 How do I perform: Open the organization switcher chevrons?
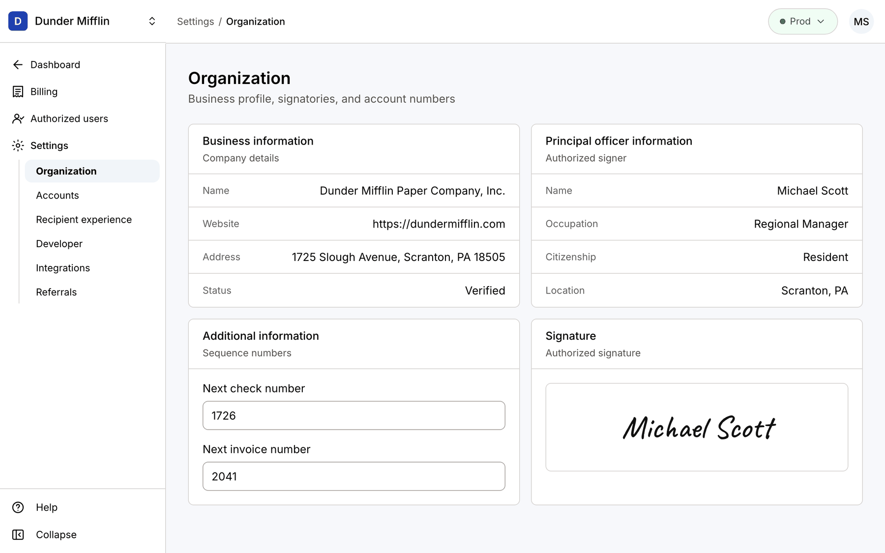(152, 21)
